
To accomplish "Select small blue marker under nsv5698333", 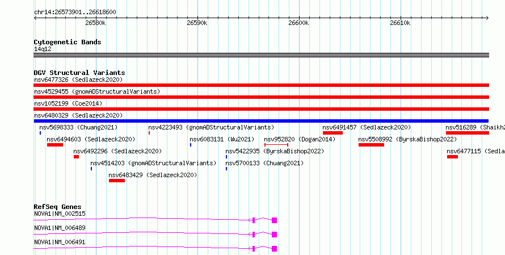I will pos(40,133).
